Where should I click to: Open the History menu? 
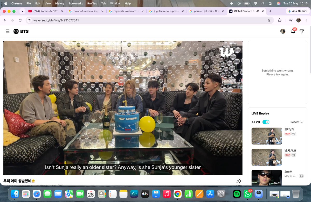(x=60, y=3)
